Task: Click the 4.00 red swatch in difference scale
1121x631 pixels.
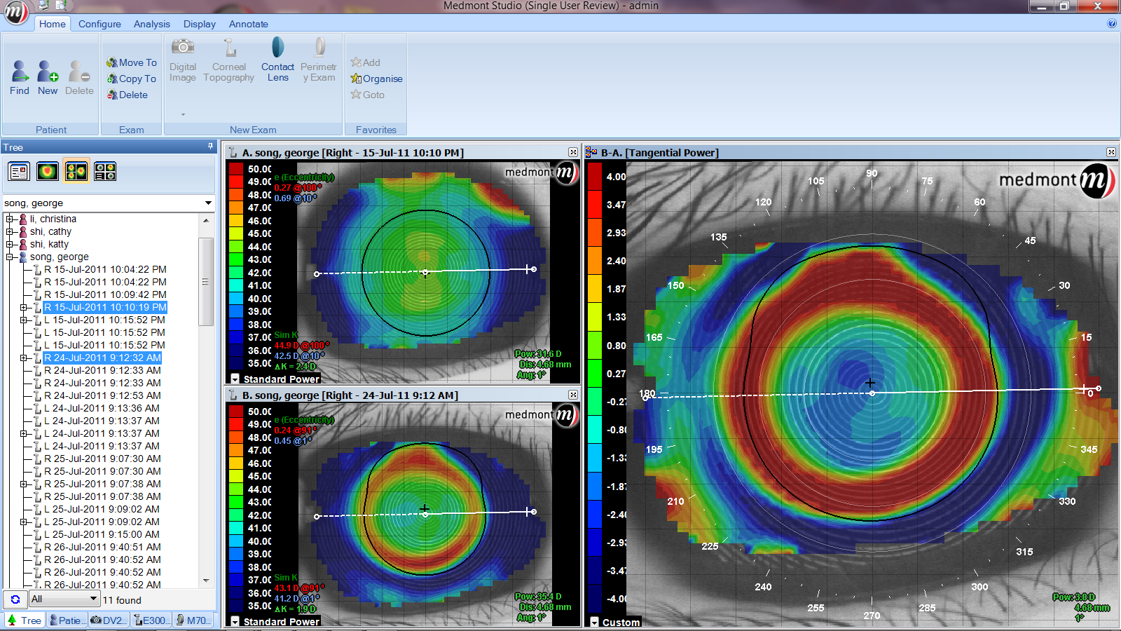Action: [595, 176]
